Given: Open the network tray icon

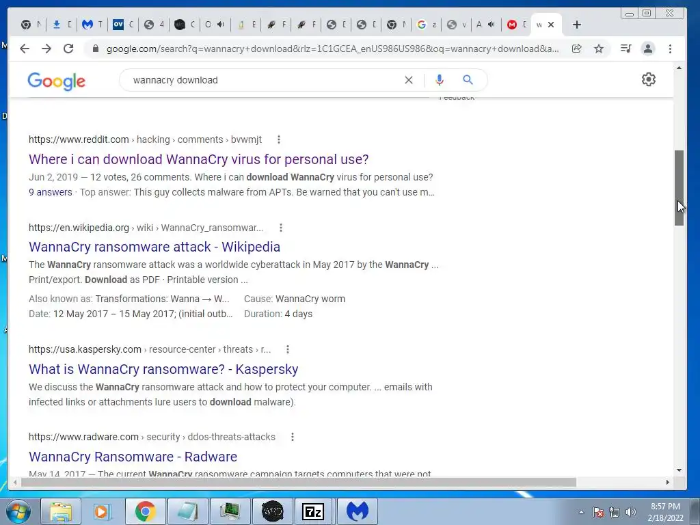Looking at the screenshot, I should click(615, 512).
